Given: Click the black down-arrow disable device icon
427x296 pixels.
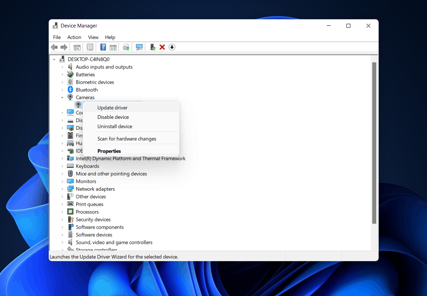Looking at the screenshot, I should coord(172,47).
